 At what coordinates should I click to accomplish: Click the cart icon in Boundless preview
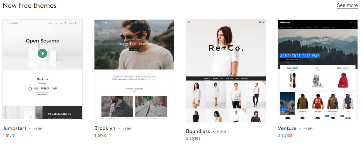point(263,22)
